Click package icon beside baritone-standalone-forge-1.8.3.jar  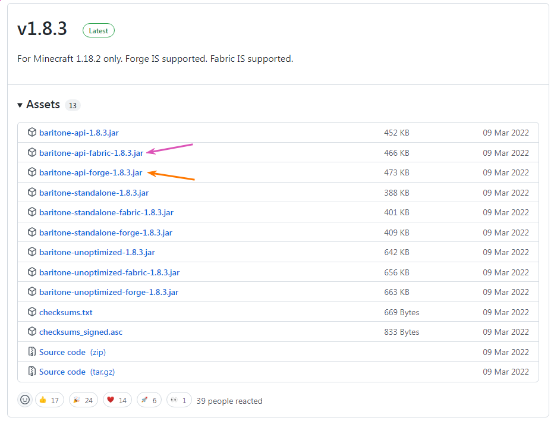(x=32, y=233)
